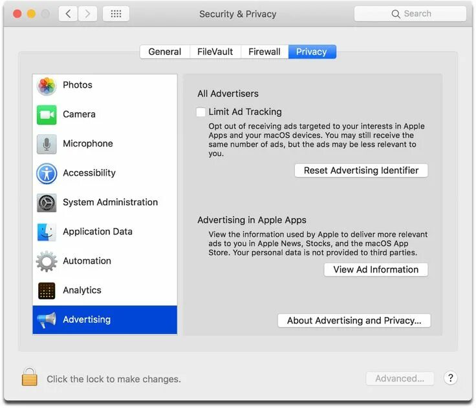Open About Advertising and Privacy
The width and height of the screenshot is (476, 408).
coord(354,320)
